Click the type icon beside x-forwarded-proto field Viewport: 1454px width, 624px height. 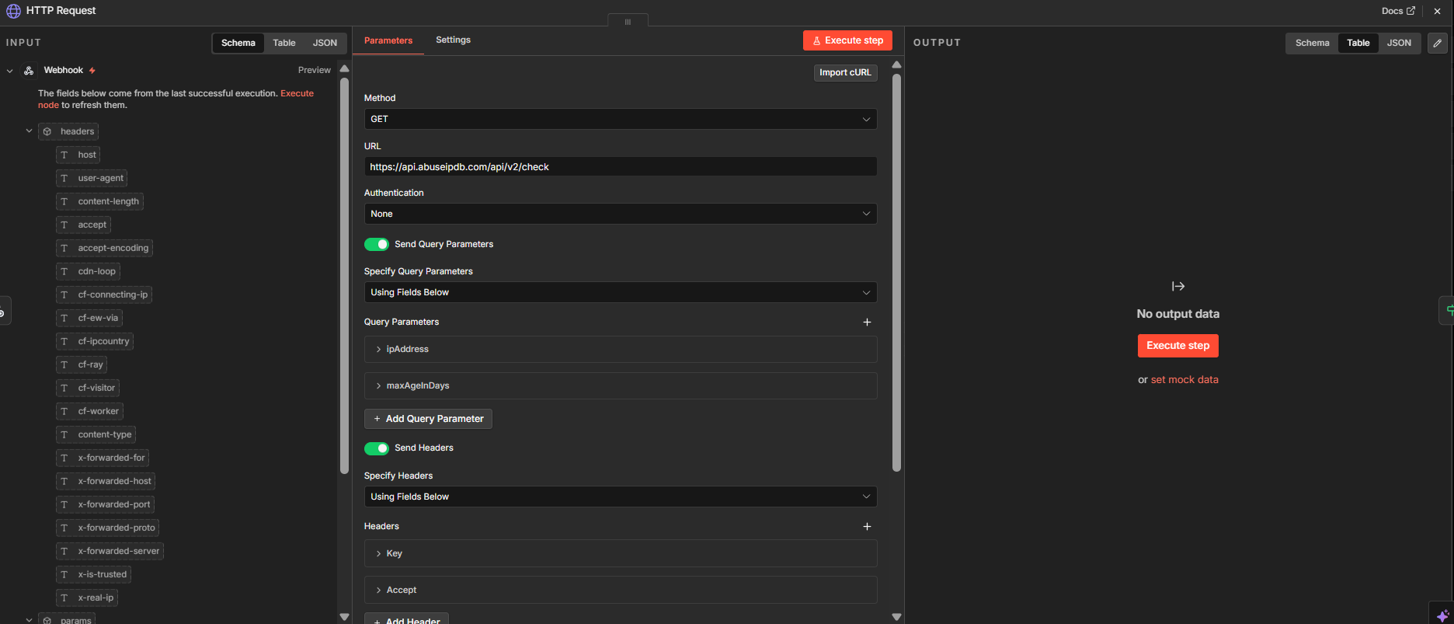point(64,528)
